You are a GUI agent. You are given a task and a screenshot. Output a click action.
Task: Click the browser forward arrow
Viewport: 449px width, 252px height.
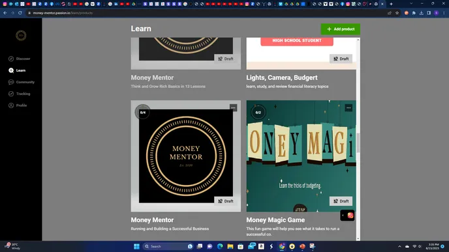pos(12,13)
